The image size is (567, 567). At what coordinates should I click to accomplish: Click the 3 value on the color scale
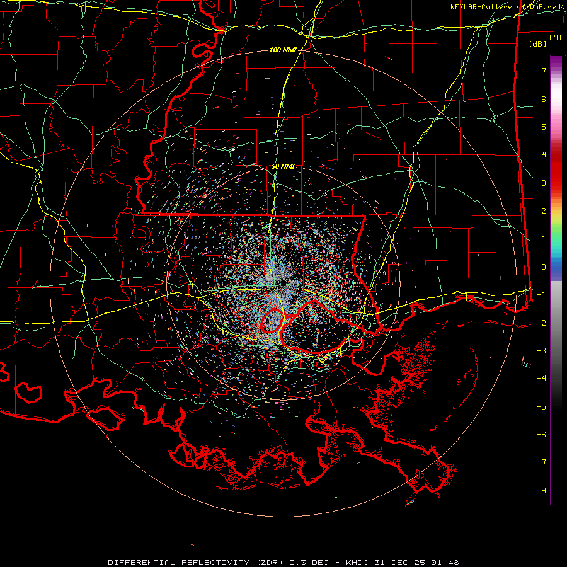[x=544, y=183]
